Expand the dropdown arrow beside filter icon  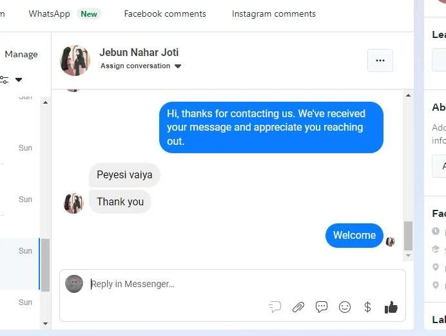tap(19, 80)
